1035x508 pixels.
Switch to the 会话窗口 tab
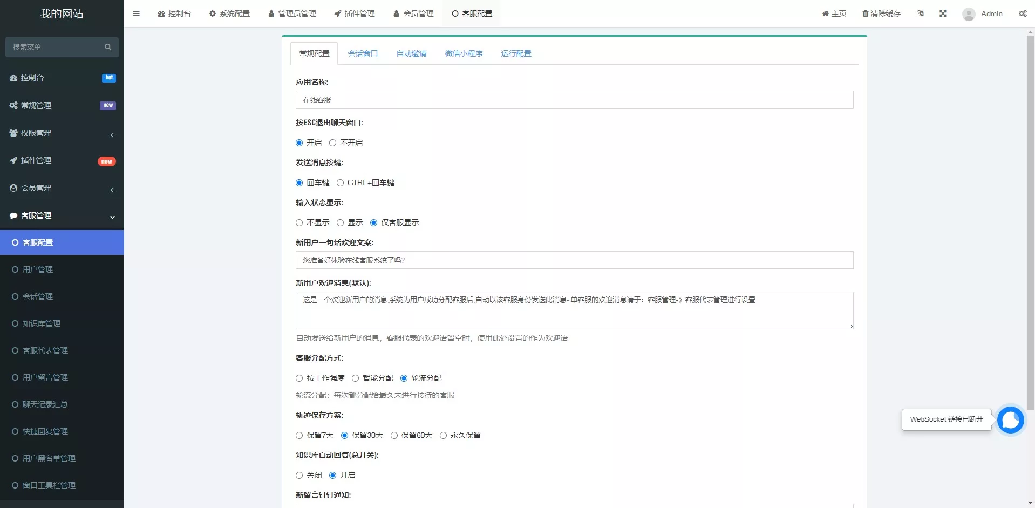pyautogui.click(x=363, y=53)
